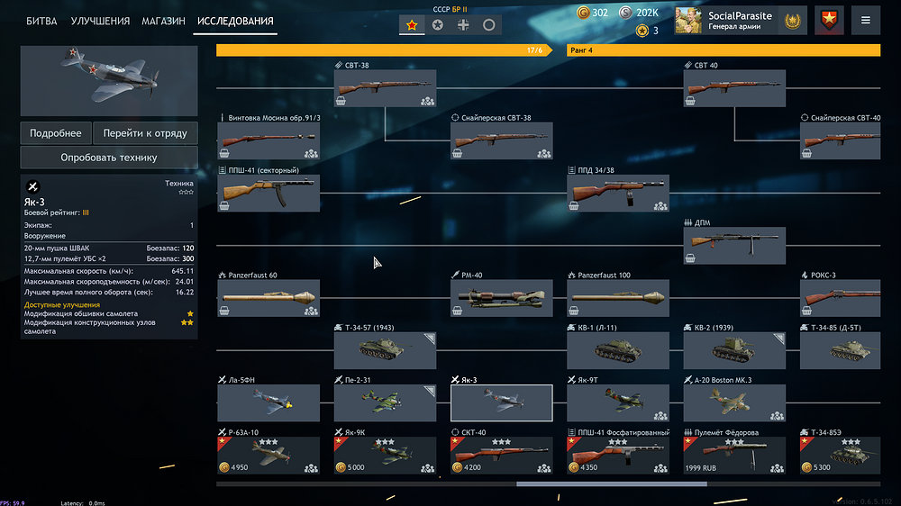
Task: Click the Ранг 4 progress bar
Action: [724, 50]
